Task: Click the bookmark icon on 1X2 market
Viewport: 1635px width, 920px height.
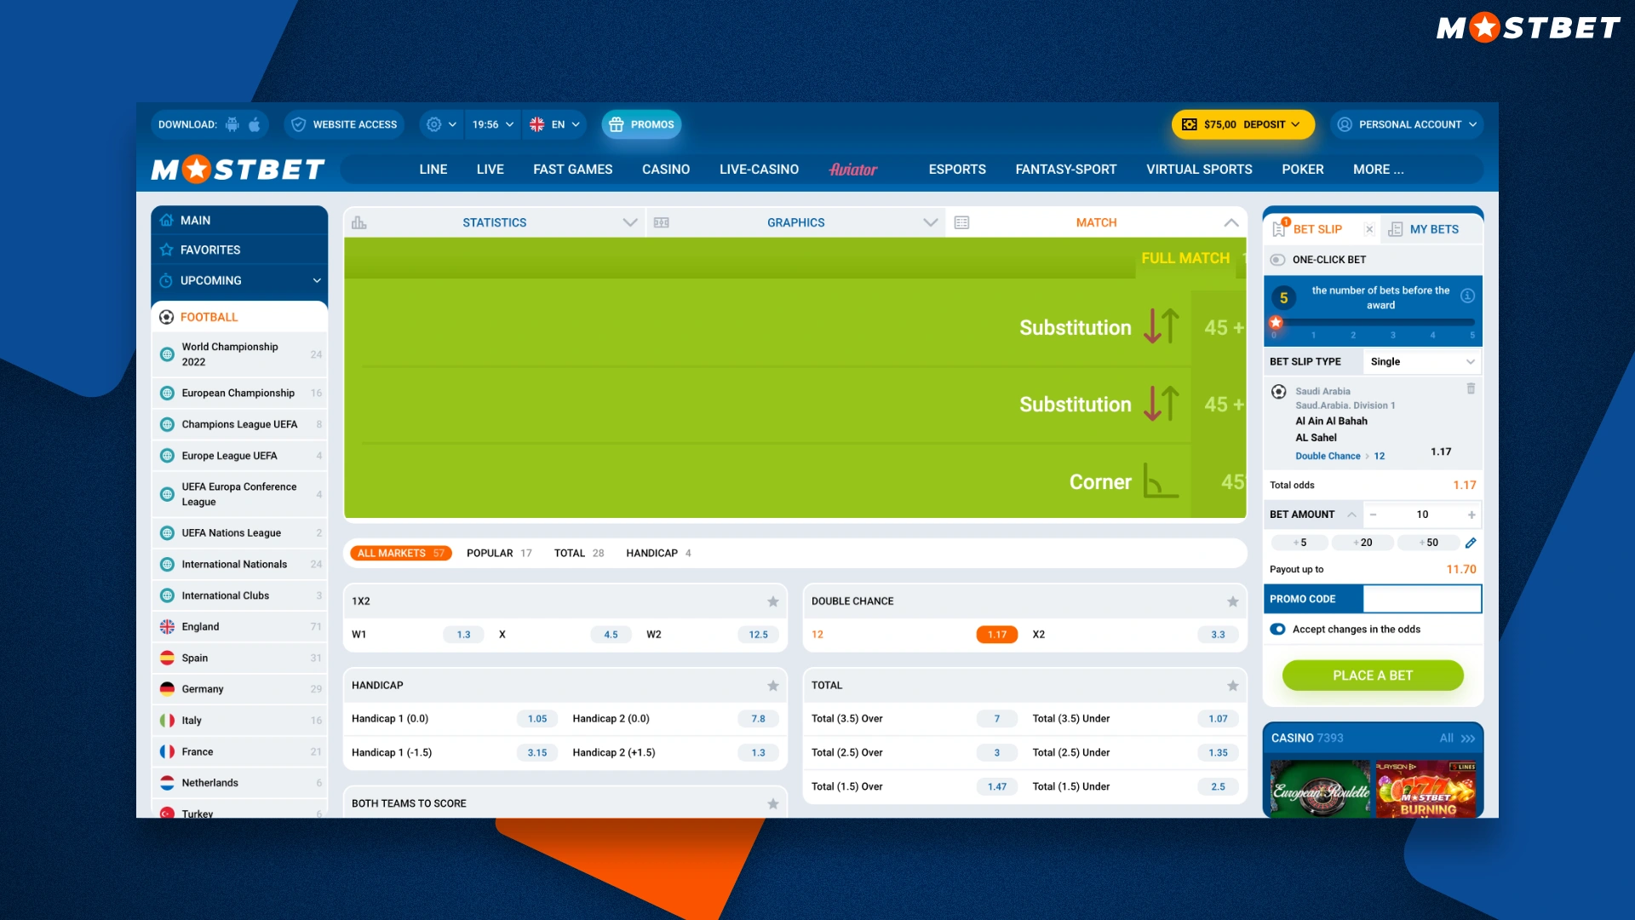Action: coord(772,600)
